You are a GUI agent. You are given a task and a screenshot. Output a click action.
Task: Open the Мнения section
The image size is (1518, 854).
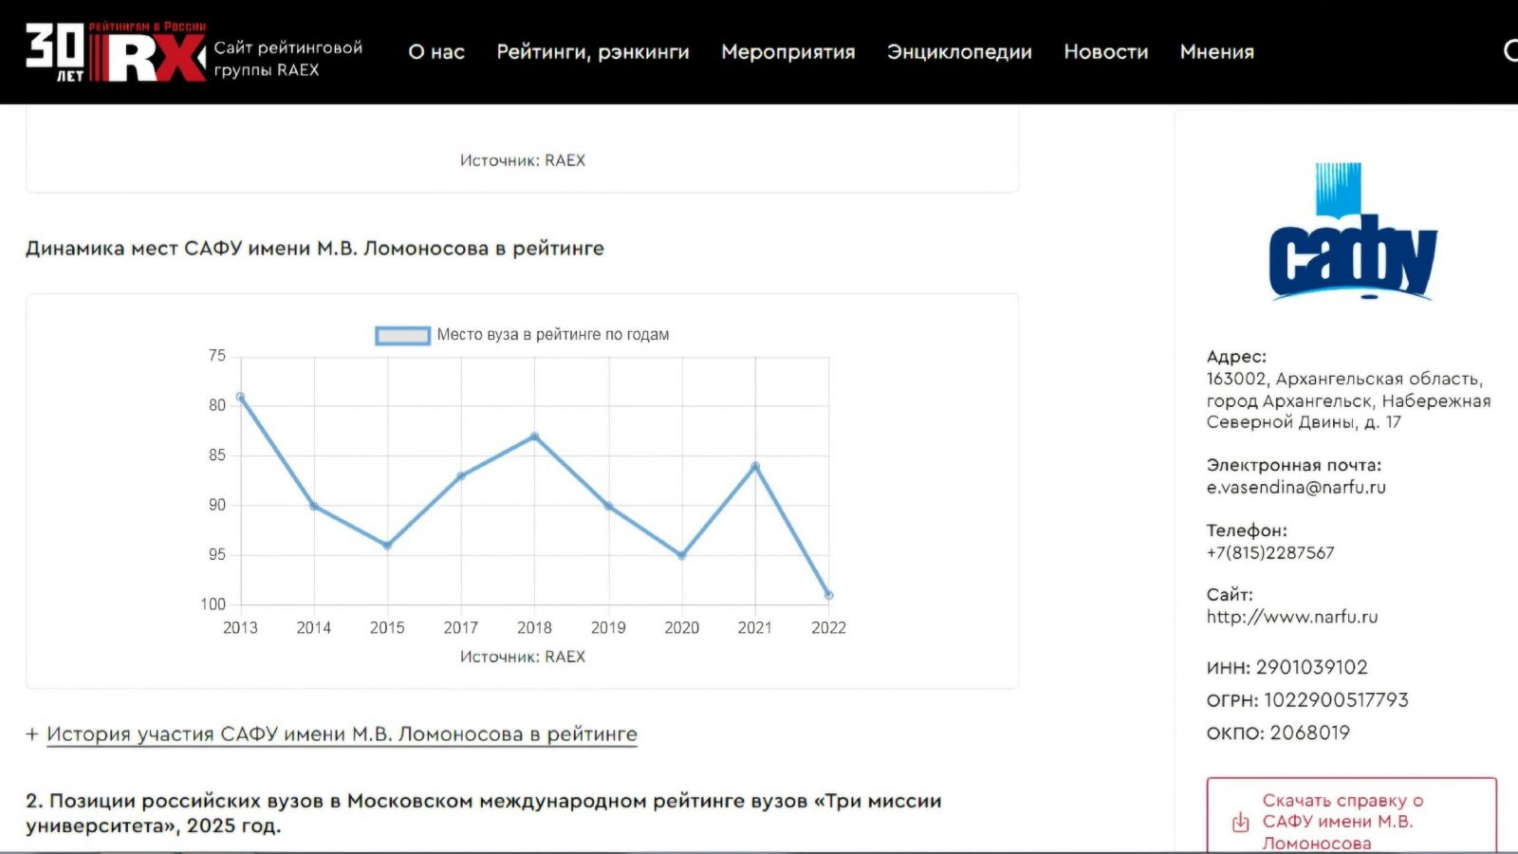point(1216,52)
